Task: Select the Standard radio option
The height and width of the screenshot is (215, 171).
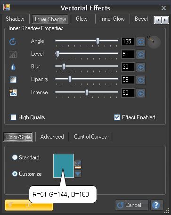Action: click(x=15, y=157)
